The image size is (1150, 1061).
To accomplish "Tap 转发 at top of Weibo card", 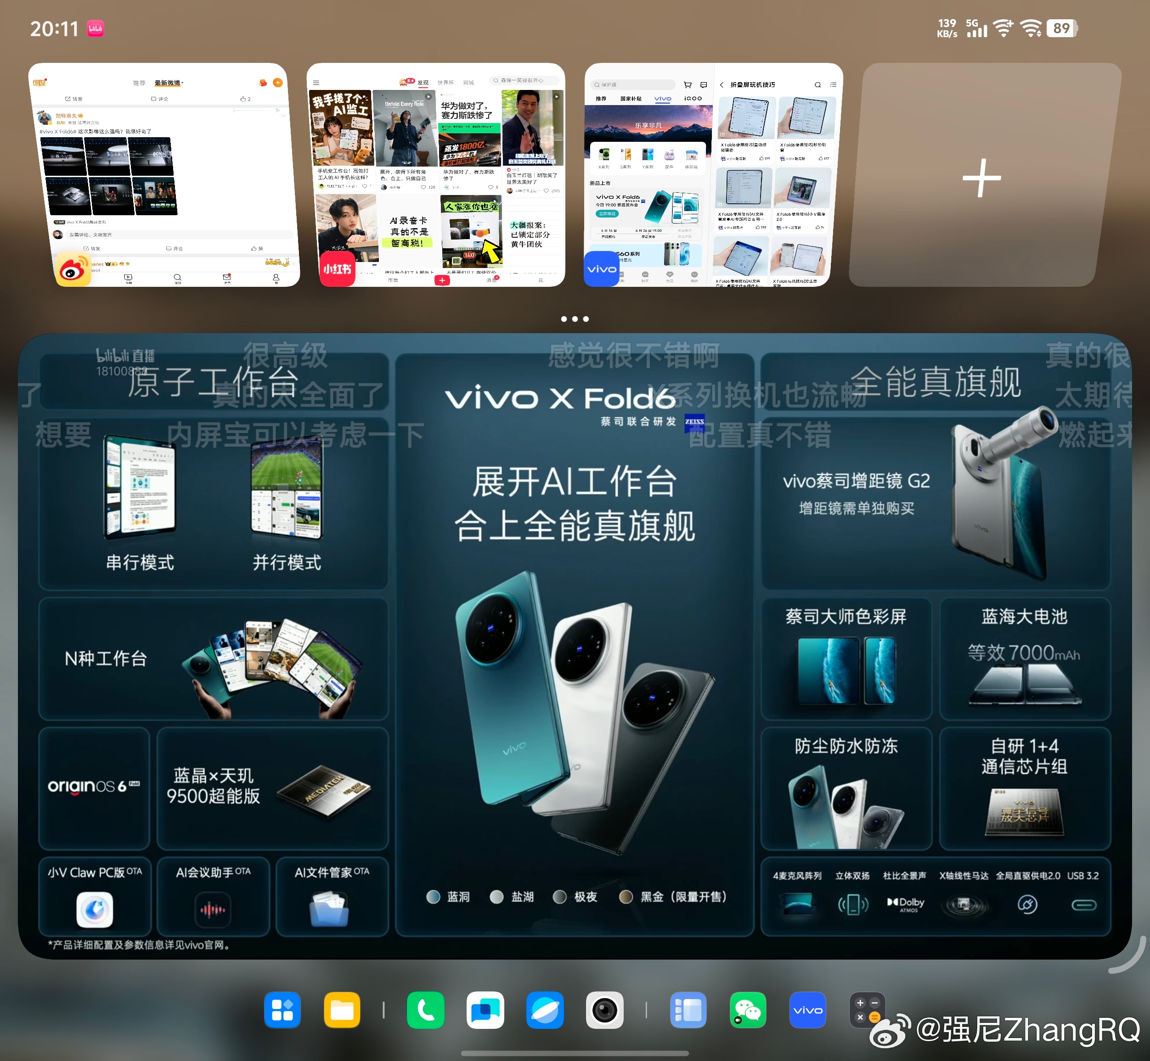I will 73,99.
